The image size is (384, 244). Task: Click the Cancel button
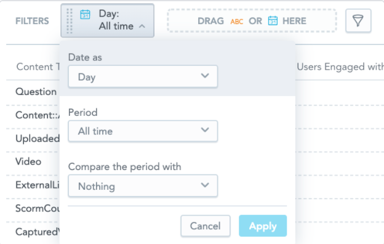click(x=206, y=226)
